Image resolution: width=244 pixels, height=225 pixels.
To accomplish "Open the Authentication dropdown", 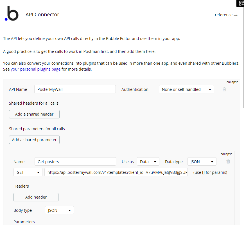I will (186, 89).
